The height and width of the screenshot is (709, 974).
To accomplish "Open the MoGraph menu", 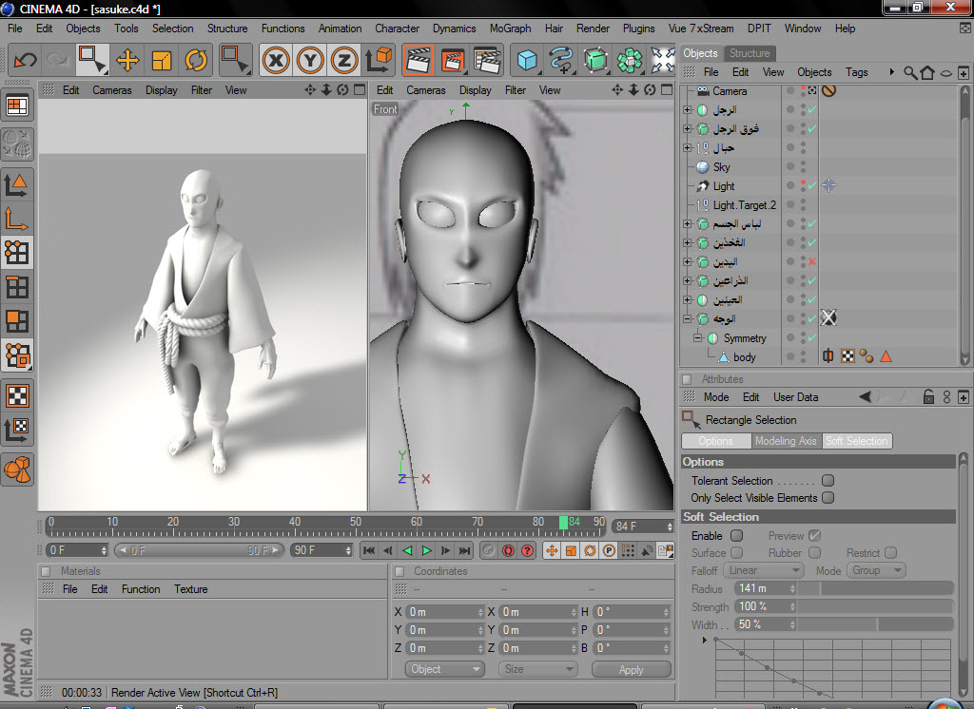I will tap(510, 29).
